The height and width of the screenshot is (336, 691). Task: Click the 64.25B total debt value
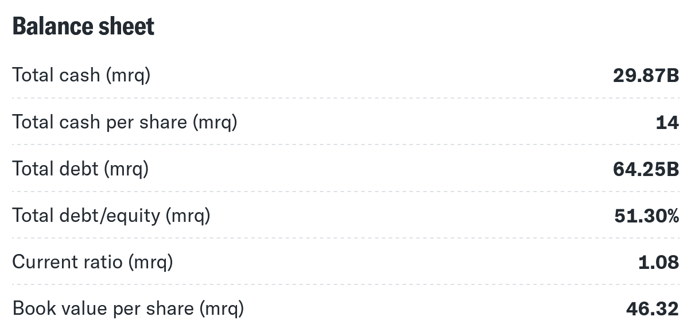(x=646, y=169)
